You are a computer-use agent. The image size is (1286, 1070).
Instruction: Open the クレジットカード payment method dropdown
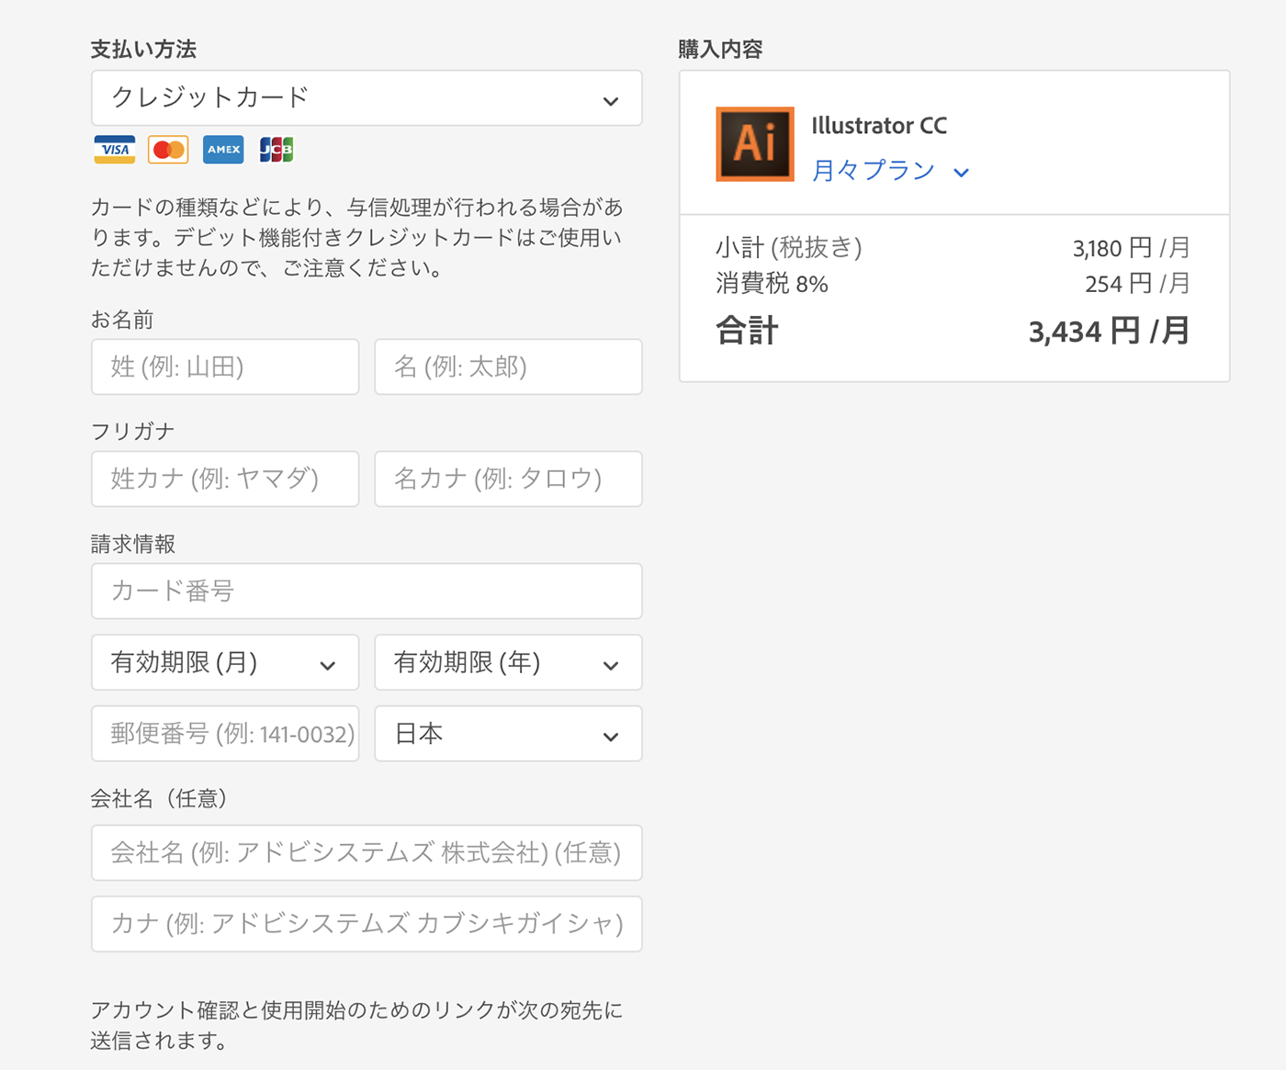pyautogui.click(x=367, y=98)
